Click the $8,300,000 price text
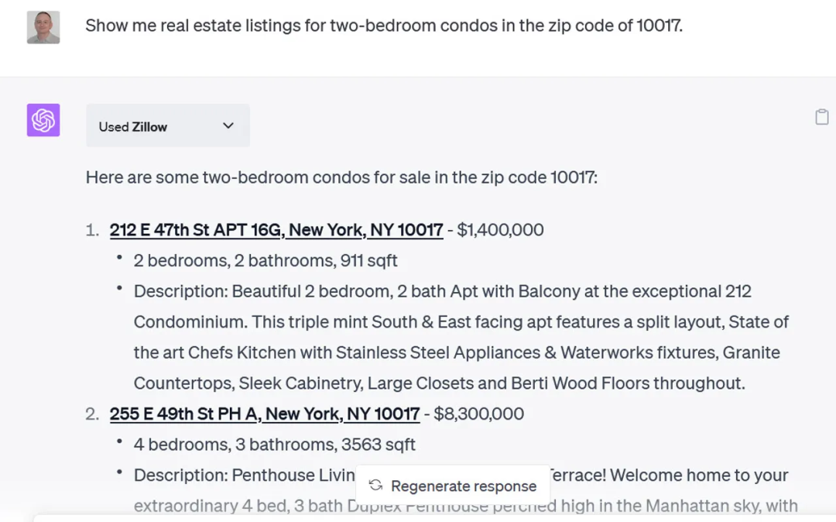 click(x=479, y=414)
